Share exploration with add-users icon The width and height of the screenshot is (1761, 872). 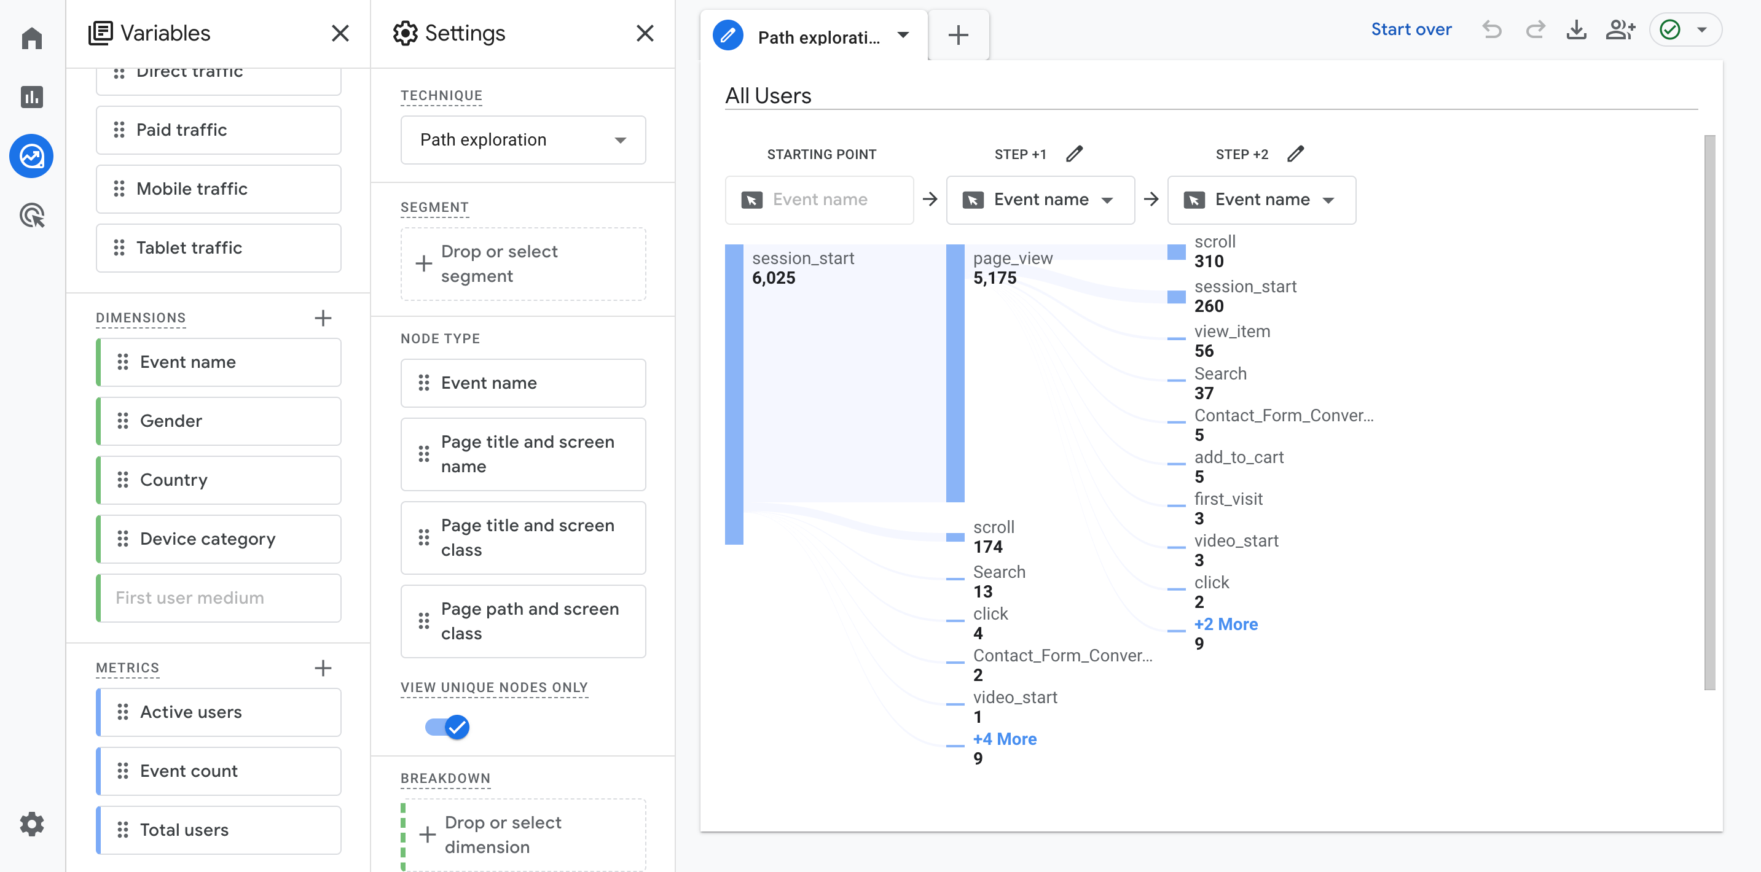[x=1620, y=30]
